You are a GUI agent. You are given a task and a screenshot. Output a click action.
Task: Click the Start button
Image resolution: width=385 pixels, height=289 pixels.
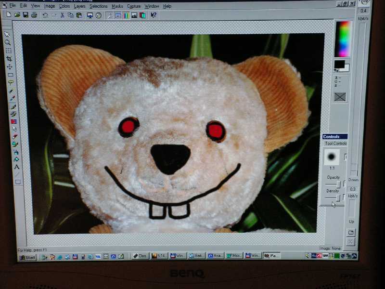[x=27, y=257]
